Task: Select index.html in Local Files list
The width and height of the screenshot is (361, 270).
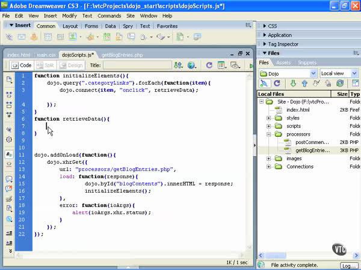Action: pos(298,110)
